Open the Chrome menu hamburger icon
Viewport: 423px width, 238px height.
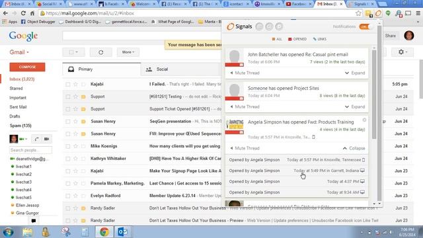click(418, 13)
